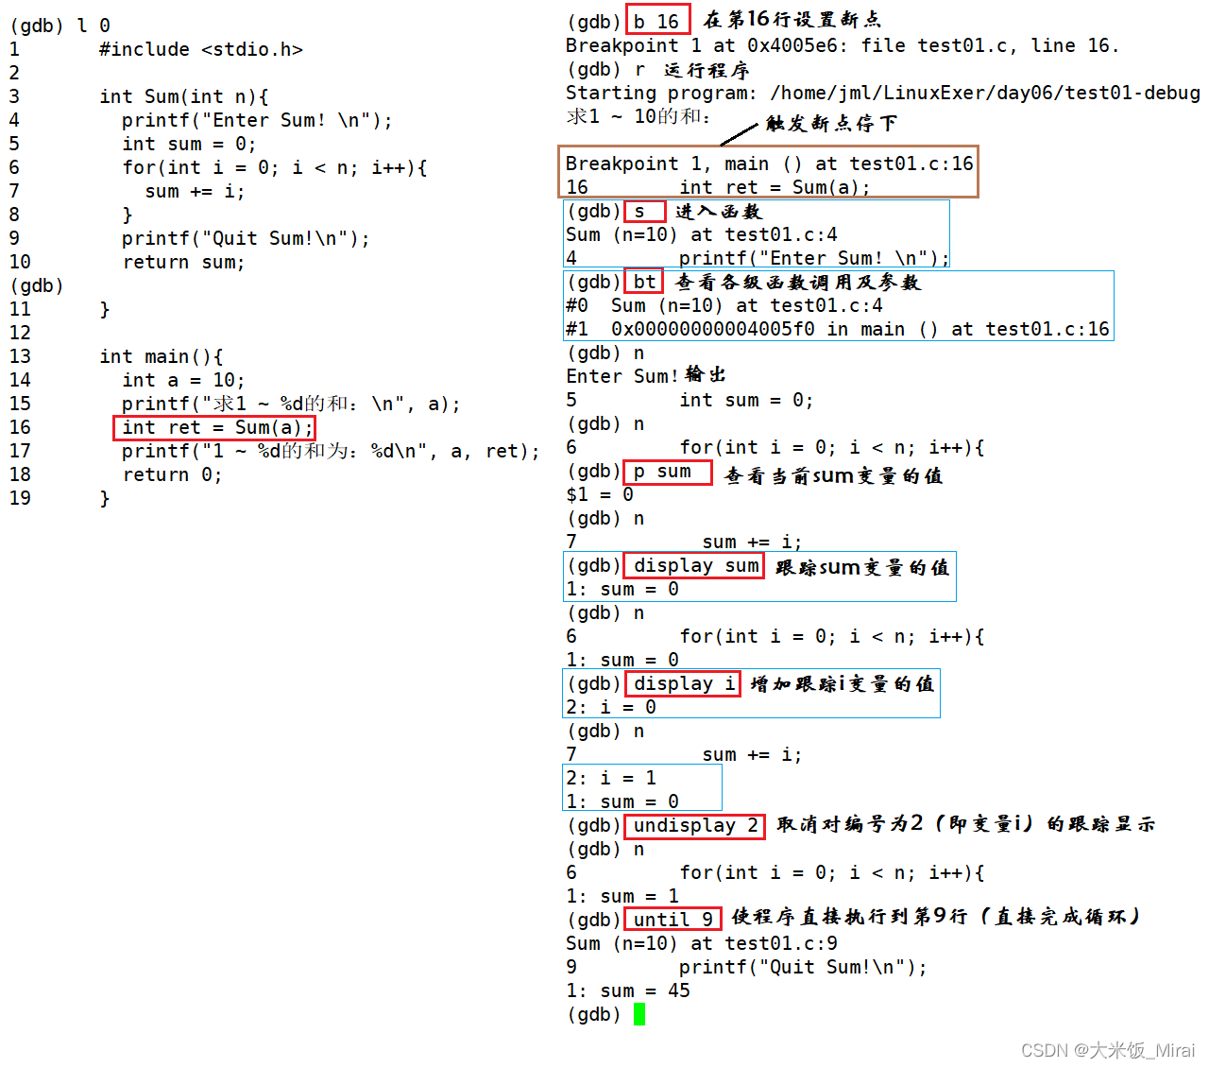Click 'Breakpoint 1 at 0x4005e6' output line

pos(843,45)
